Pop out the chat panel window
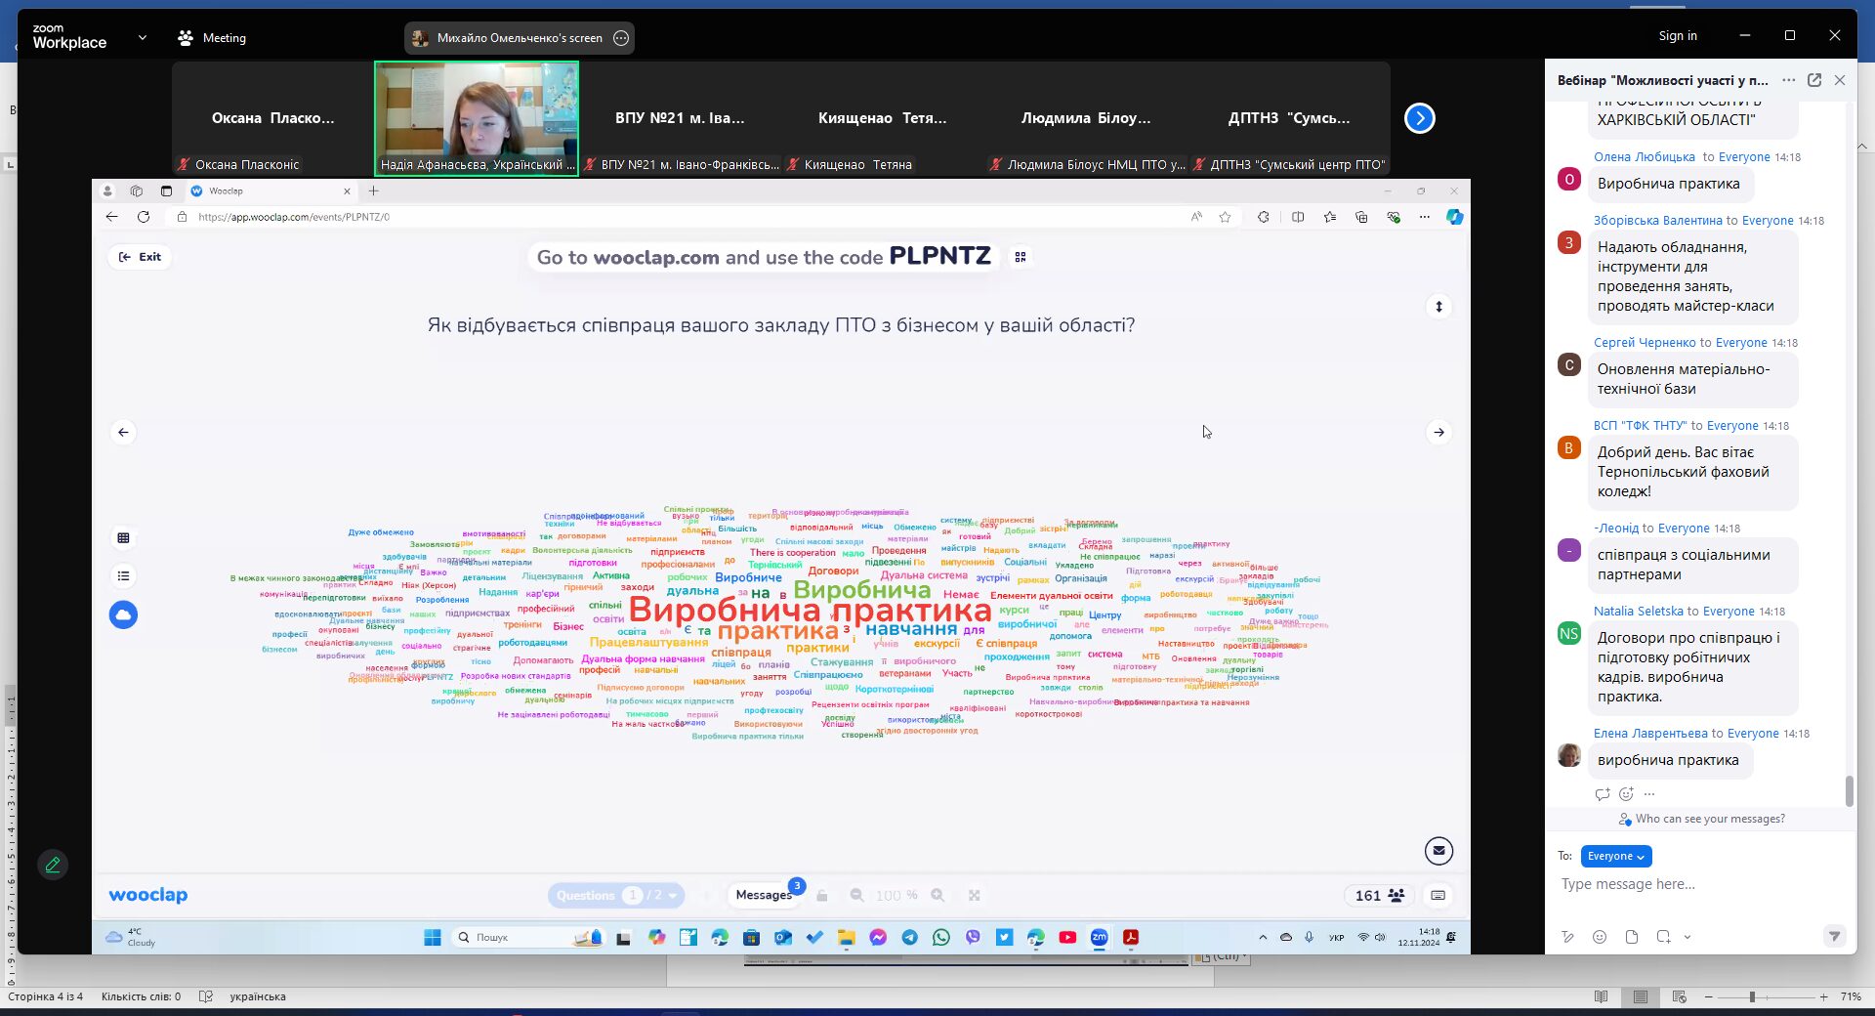The height and width of the screenshot is (1016, 1875). pos(1813,80)
